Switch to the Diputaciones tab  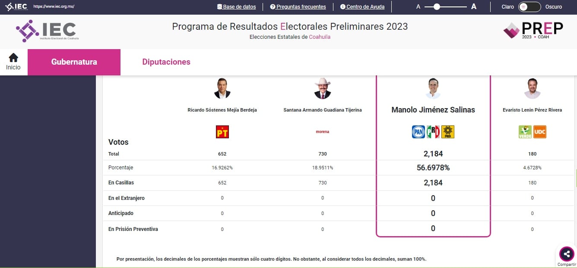point(166,62)
